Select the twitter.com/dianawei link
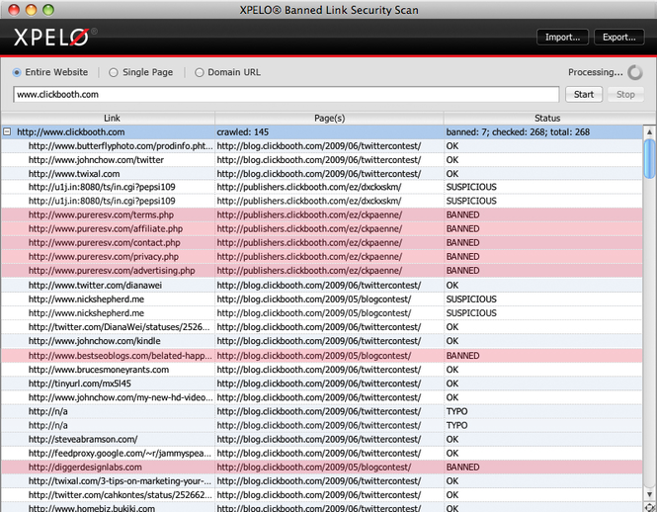Screen dimensions: 657x512 point(95,285)
